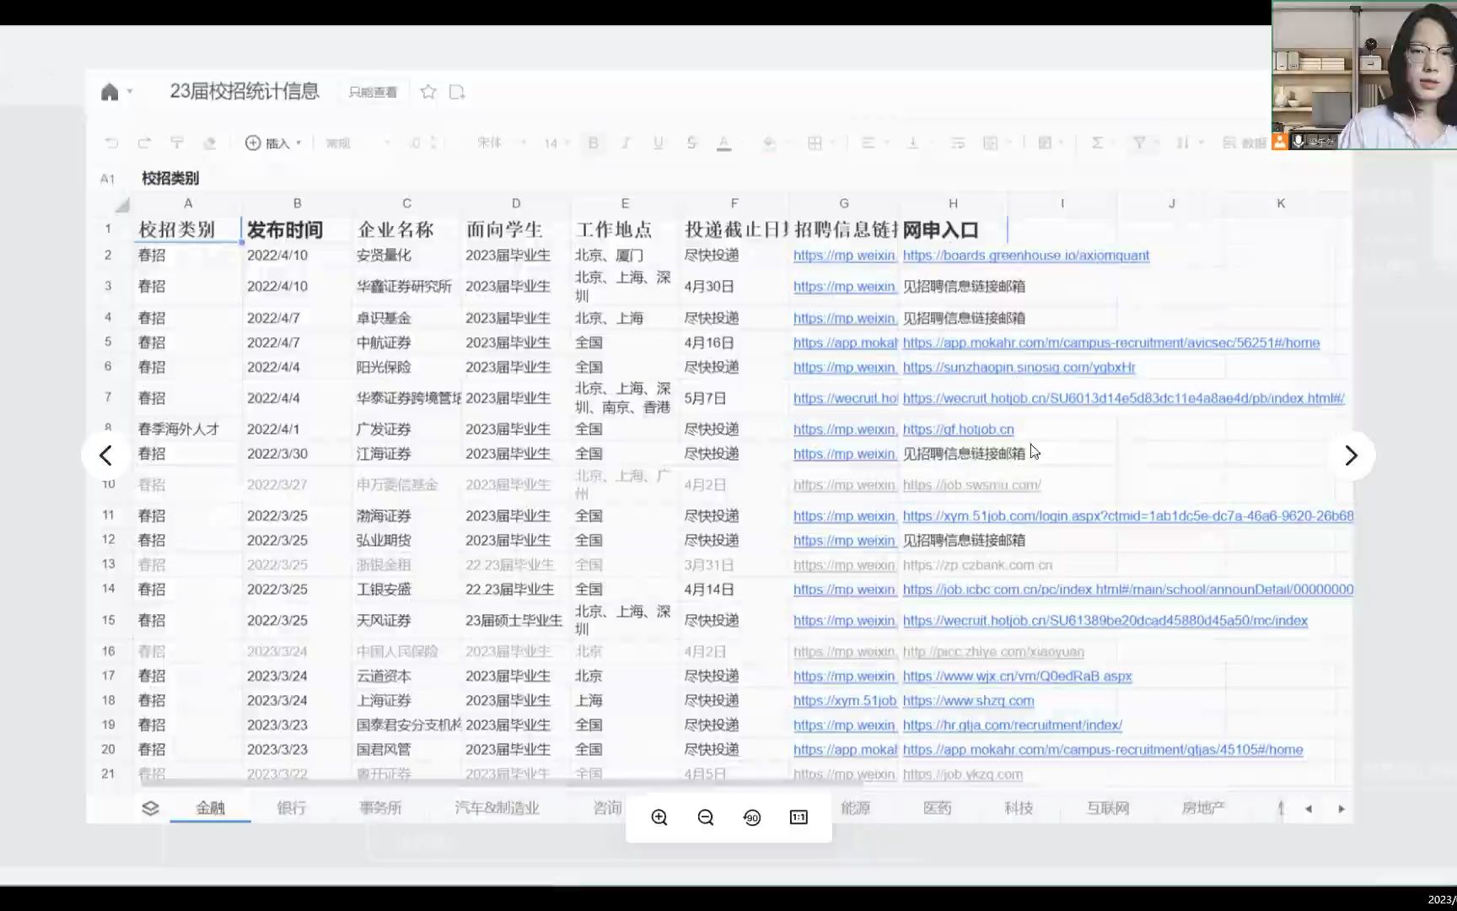
Task: Toggle italic formatting
Action: click(x=626, y=143)
